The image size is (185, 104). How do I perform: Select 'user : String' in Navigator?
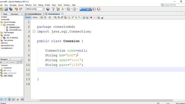(8, 76)
